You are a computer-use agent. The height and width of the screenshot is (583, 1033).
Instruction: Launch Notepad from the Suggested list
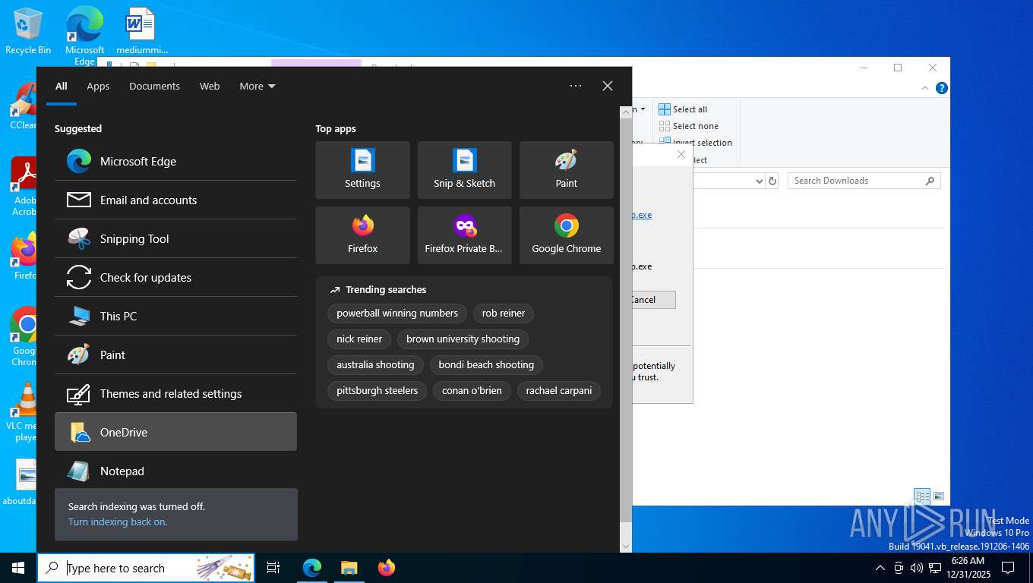[175, 471]
